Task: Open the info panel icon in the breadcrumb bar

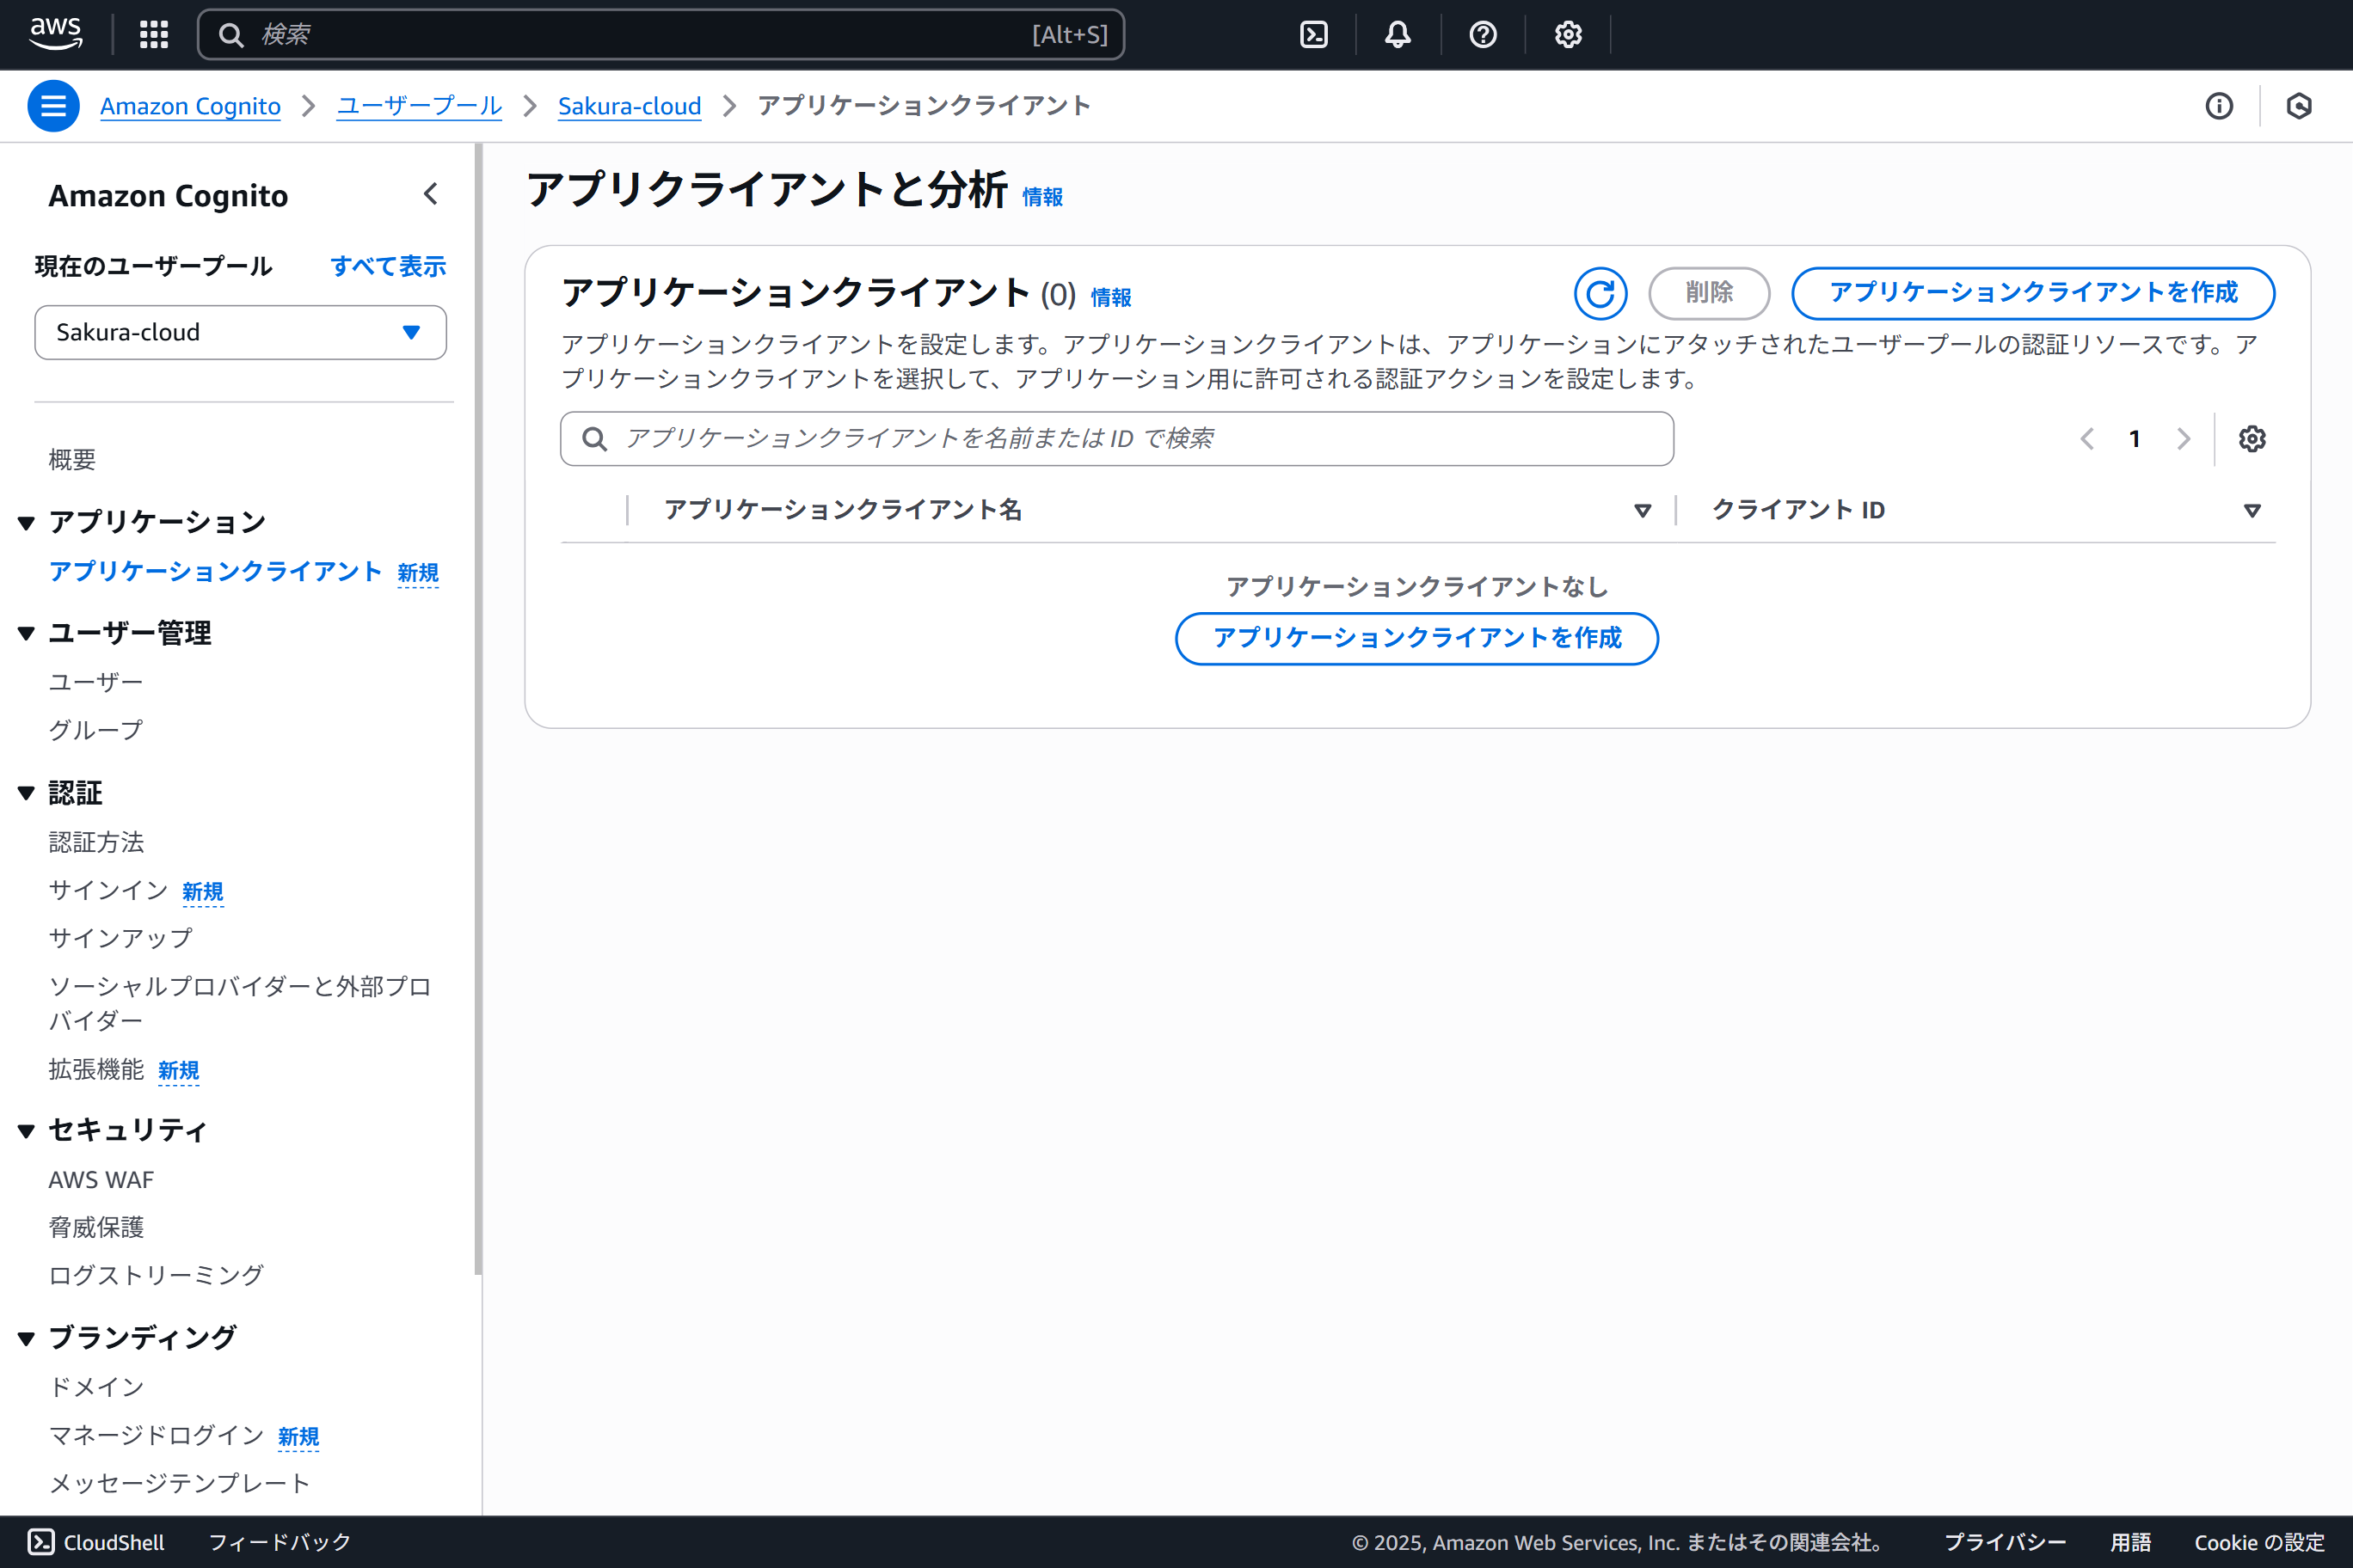Action: pos(2219,106)
